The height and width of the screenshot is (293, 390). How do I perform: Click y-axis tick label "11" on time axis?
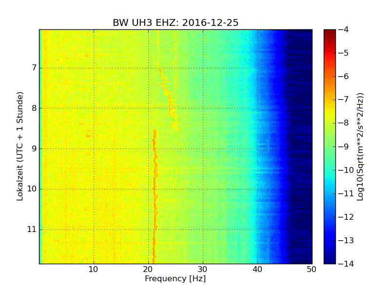point(32,230)
